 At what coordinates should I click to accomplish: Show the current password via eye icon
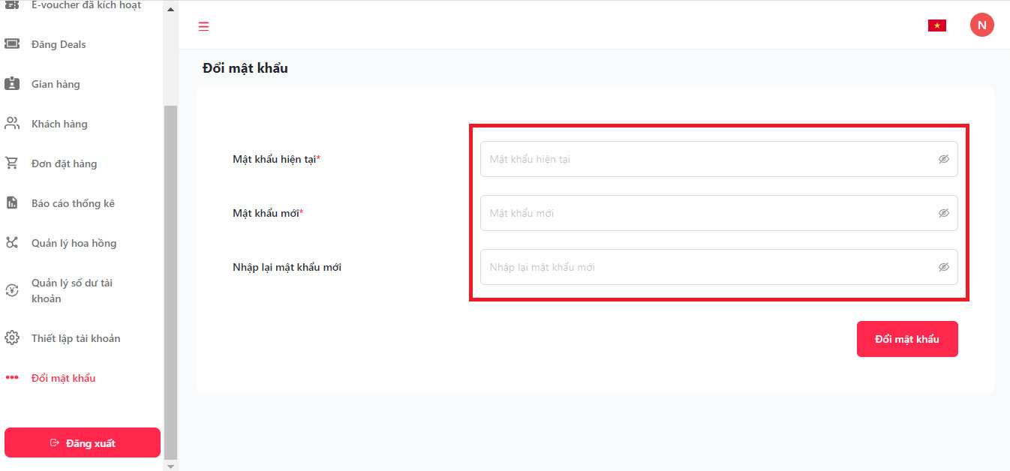point(943,159)
